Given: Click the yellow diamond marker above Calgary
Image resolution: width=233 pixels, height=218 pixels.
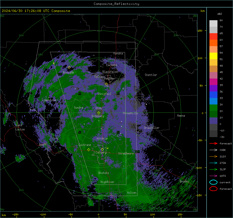Looking at the screenshot, I should 102,149.
